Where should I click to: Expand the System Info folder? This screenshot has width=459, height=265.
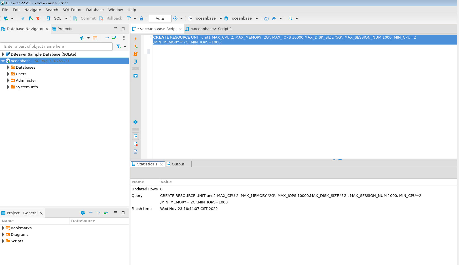pyautogui.click(x=8, y=87)
